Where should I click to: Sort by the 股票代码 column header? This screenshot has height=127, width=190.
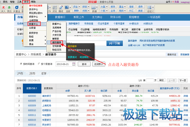click(32, 88)
